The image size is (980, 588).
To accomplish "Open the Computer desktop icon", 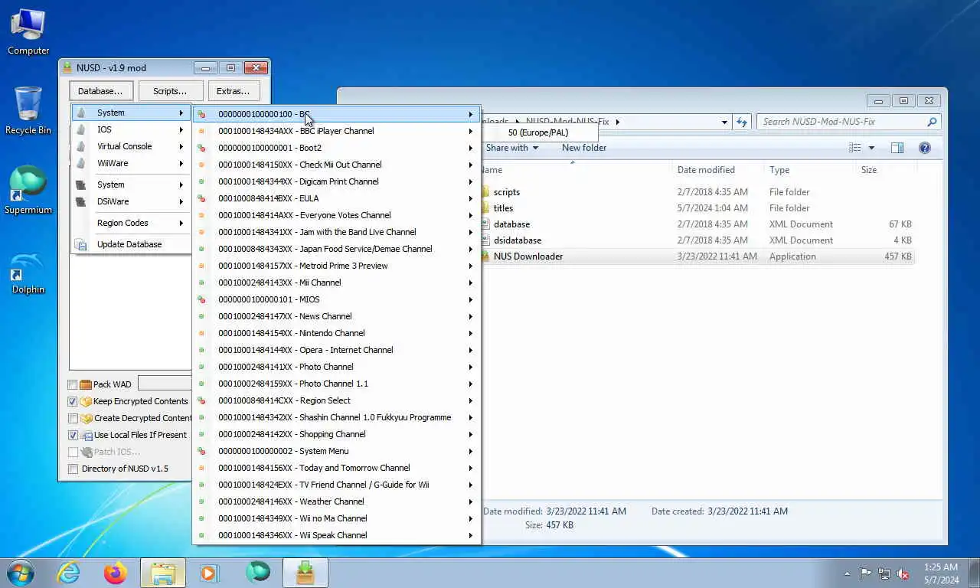I will [x=28, y=31].
